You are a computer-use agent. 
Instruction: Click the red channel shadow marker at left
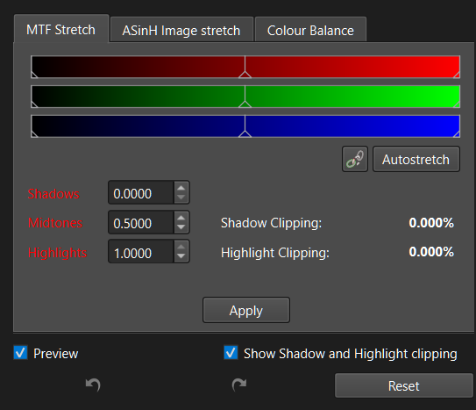point(34,75)
